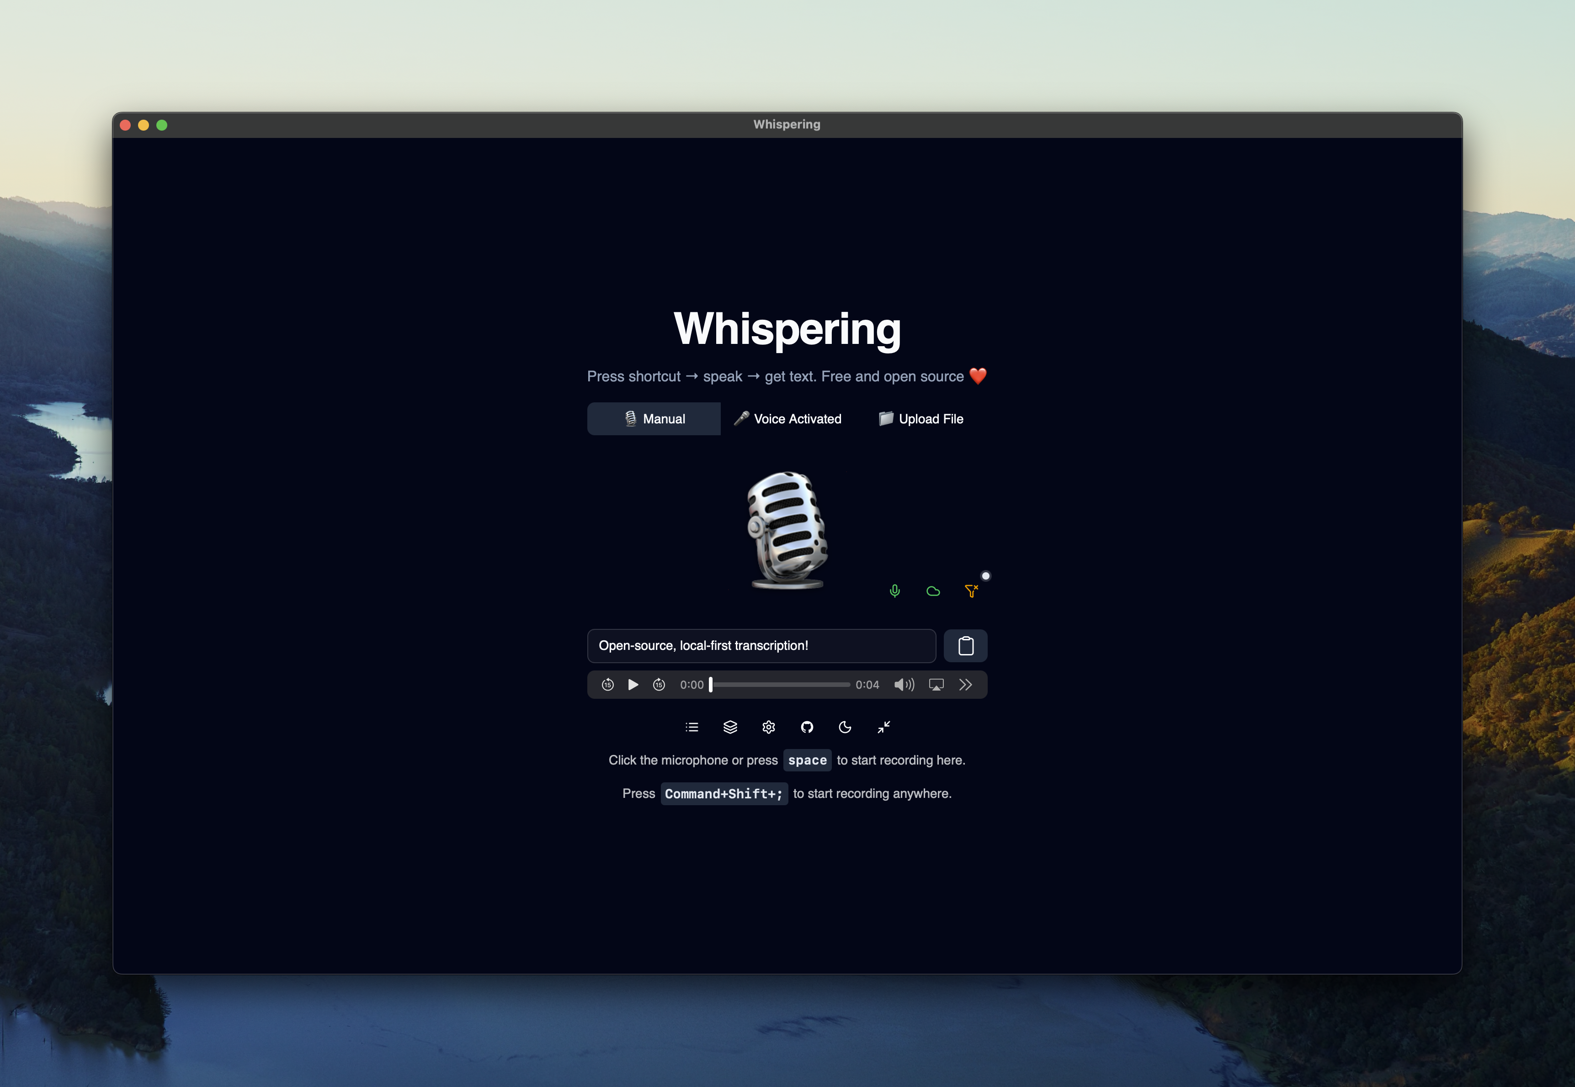Copy transcription with the clipboard icon
The image size is (1575, 1087).
(x=965, y=645)
